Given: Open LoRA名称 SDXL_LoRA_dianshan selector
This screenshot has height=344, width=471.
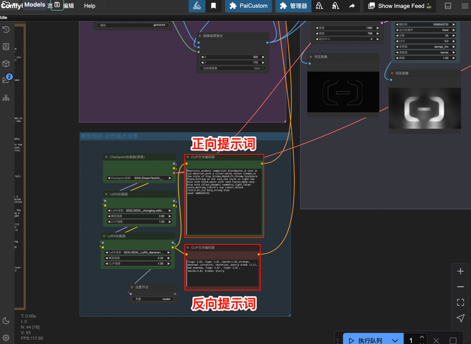Looking at the screenshot, I should tap(137, 252).
